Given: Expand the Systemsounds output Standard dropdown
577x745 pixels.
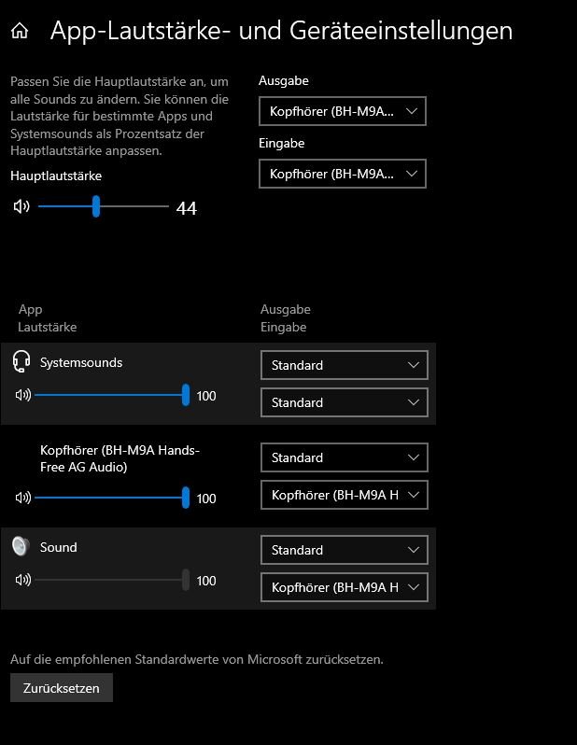Looking at the screenshot, I should [x=344, y=365].
